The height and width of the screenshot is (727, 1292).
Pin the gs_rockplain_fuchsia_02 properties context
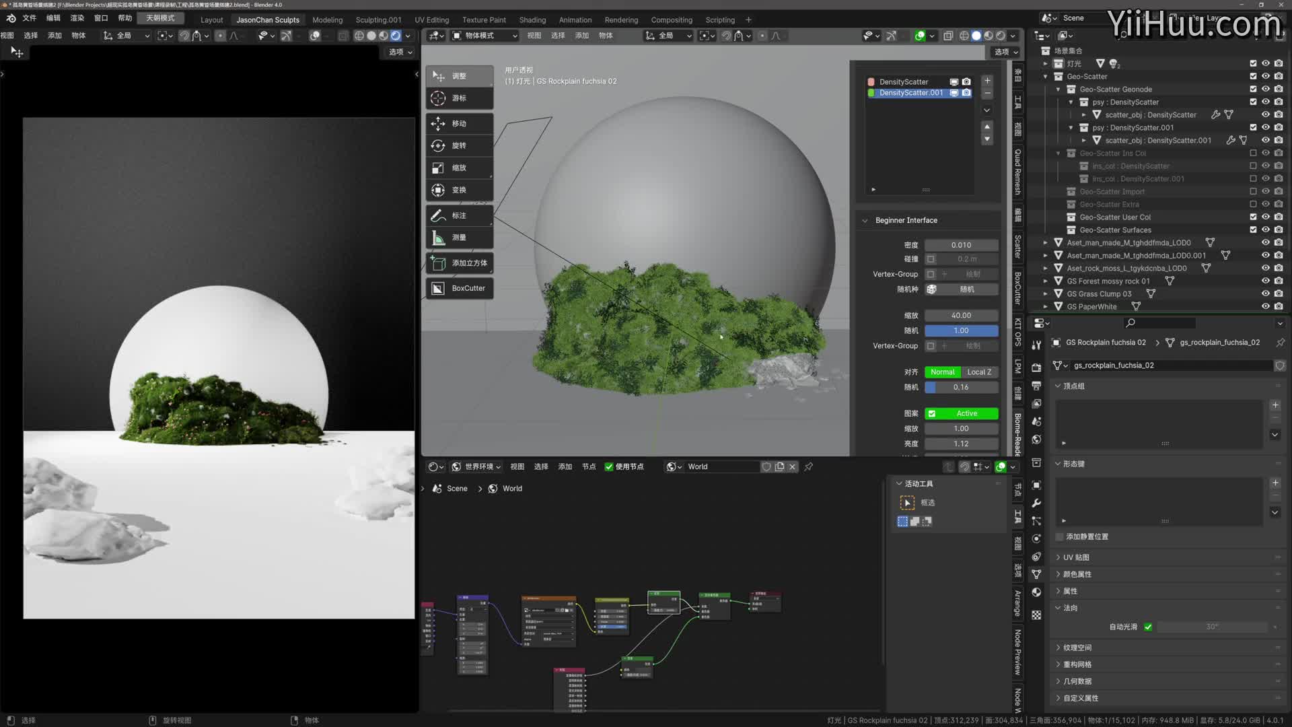click(x=1280, y=343)
